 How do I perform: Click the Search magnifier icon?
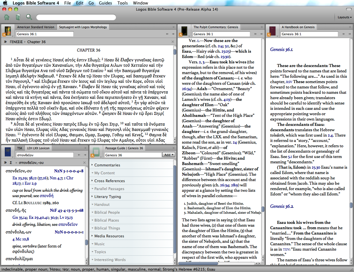tap(29, 17)
